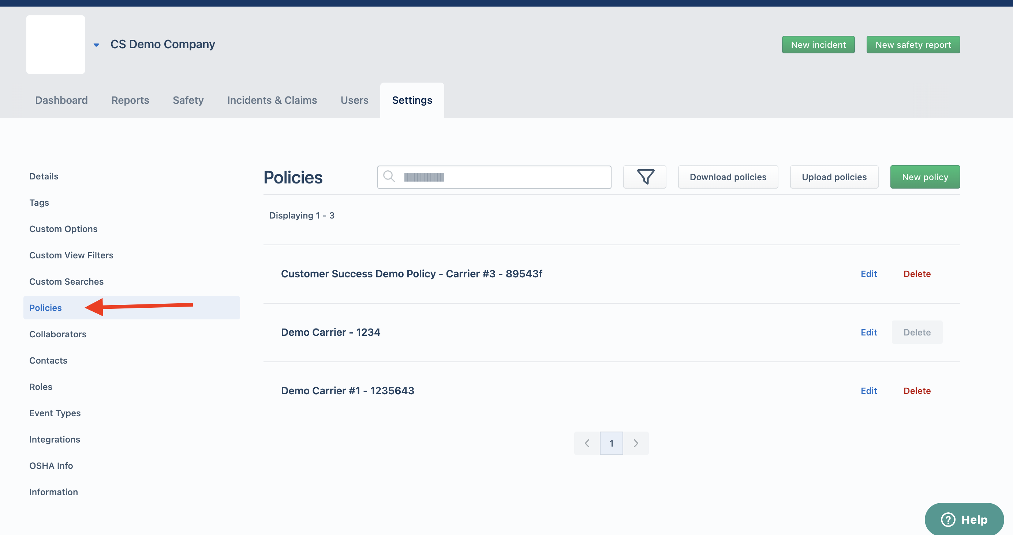
Task: Click Download policies
Action: click(728, 177)
